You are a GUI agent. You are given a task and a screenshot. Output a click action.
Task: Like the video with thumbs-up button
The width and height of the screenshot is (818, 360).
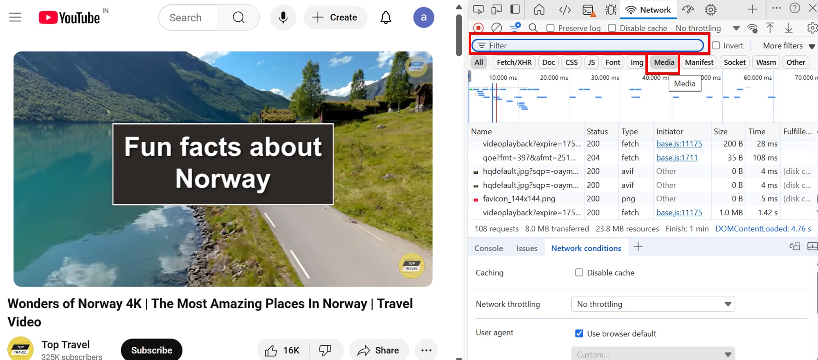point(283,350)
